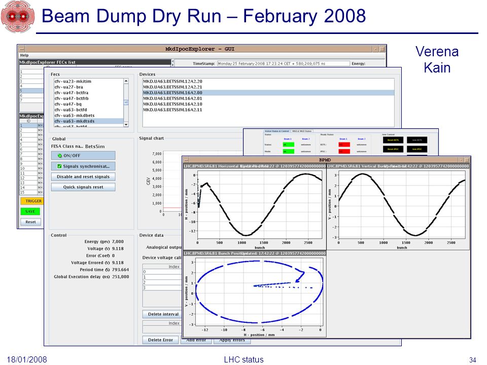Click the Reset IPOC button
This screenshot has height=365, width=487.
point(393,149)
